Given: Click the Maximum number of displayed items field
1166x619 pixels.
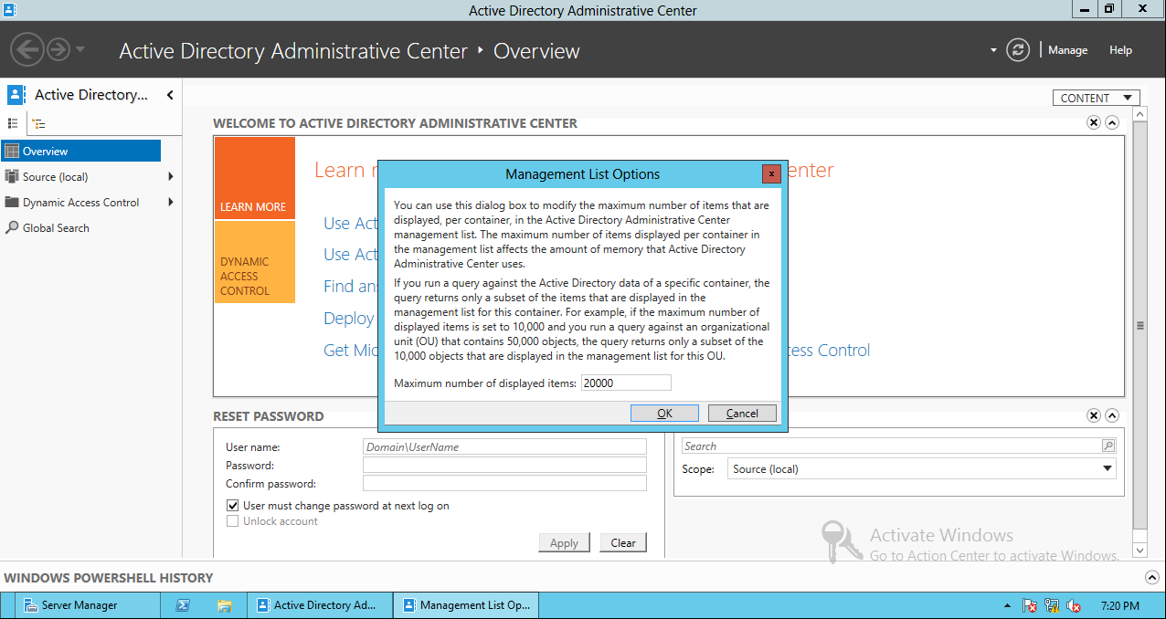Looking at the screenshot, I should pos(626,383).
